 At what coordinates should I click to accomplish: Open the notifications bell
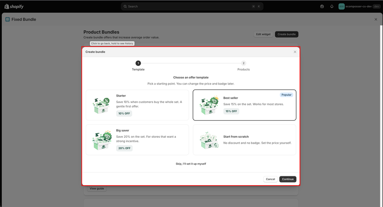coord(332,7)
